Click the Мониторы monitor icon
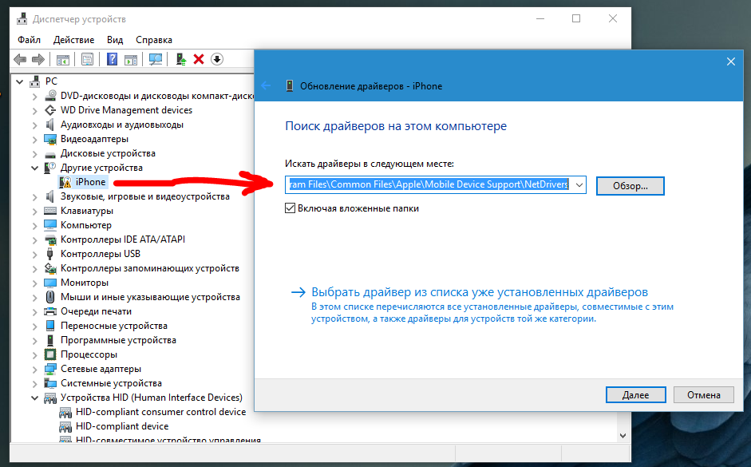This screenshot has height=467, width=751. point(50,283)
